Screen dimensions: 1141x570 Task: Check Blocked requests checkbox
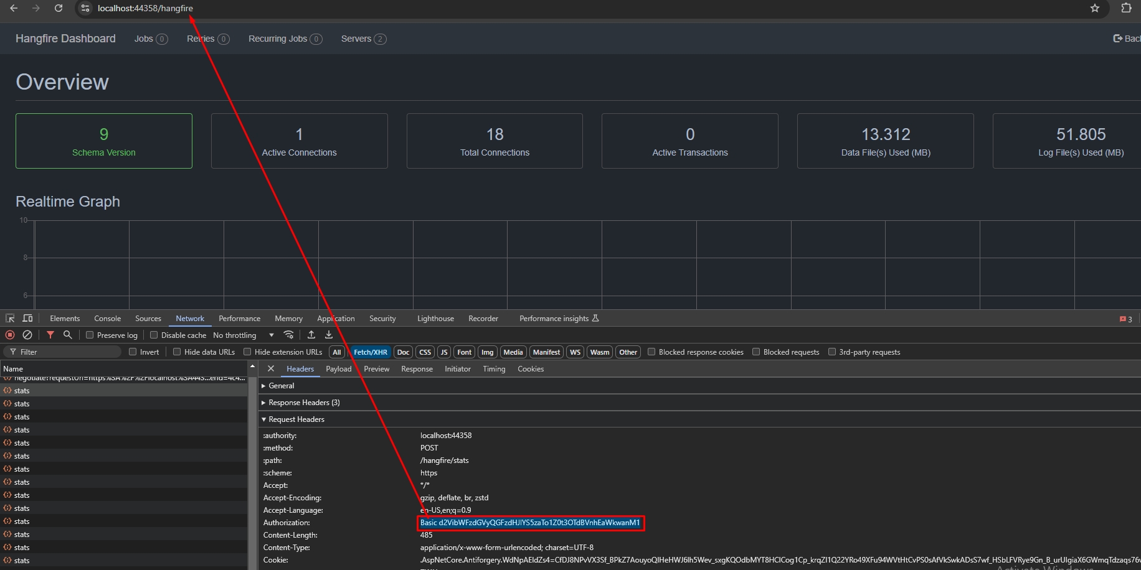tap(756, 352)
